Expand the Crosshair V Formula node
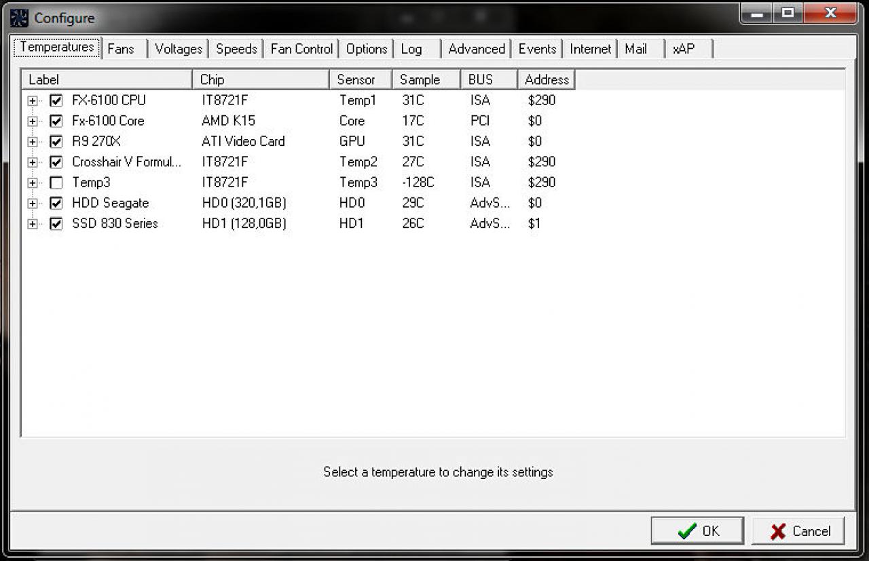The height and width of the screenshot is (561, 869). [x=33, y=163]
